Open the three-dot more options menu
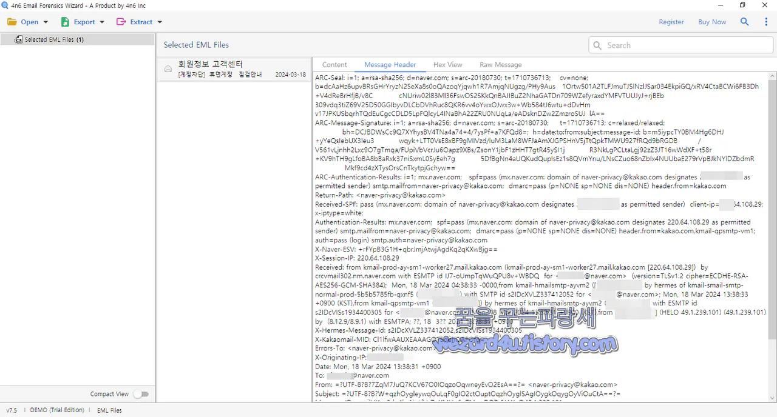 point(766,22)
